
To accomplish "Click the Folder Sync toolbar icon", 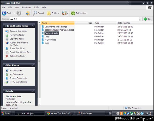I will tap(73, 13).
